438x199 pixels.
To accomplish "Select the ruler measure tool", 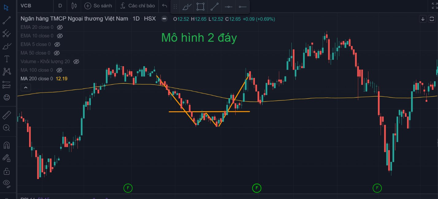I will coord(6,115).
